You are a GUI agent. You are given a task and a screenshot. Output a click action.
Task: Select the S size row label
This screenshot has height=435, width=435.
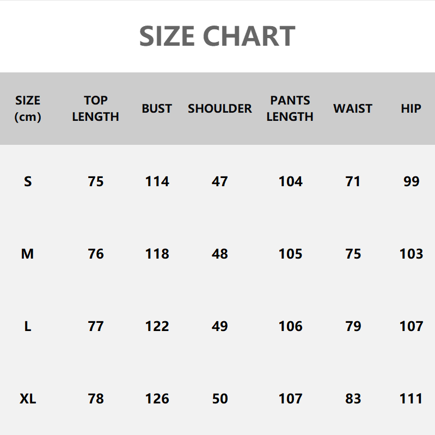pyautogui.click(x=28, y=181)
